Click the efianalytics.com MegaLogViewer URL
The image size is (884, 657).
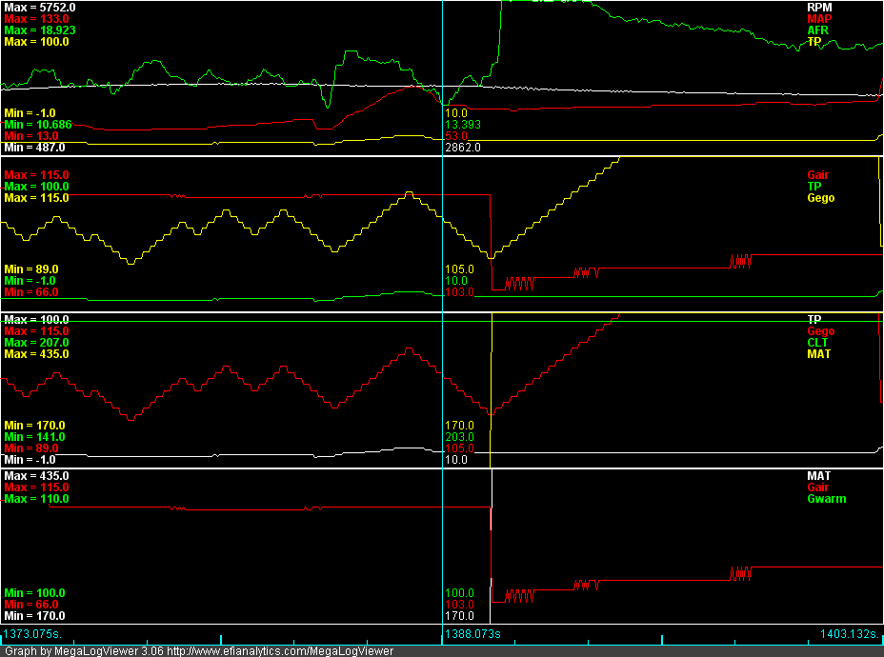[280, 650]
